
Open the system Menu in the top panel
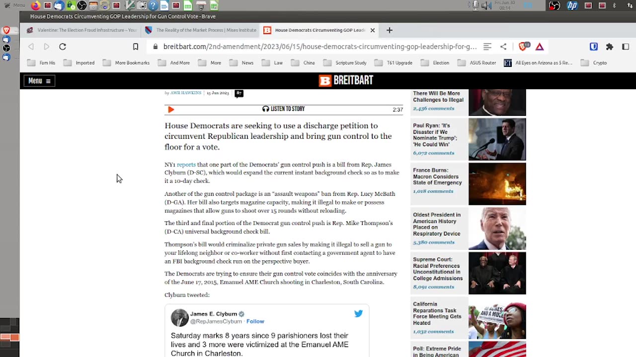[14, 5]
